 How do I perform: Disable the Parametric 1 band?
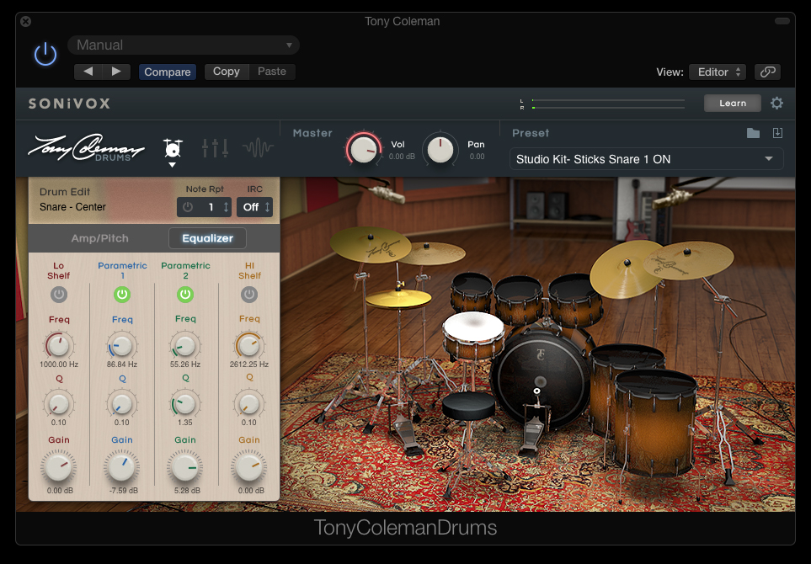(122, 295)
